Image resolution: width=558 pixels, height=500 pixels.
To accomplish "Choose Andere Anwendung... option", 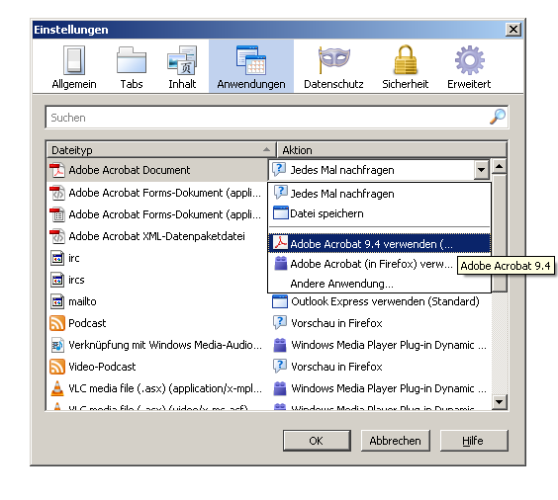I will tap(379, 284).
